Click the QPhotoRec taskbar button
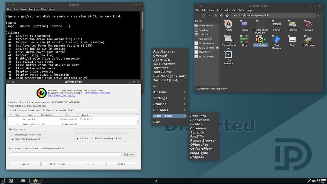The width and height of the screenshot is (327, 184). coord(35,181)
